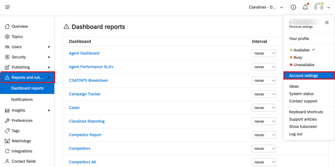This screenshot has width=335, height=167.
Task: Click the information circle icon
Action: click(294, 7)
